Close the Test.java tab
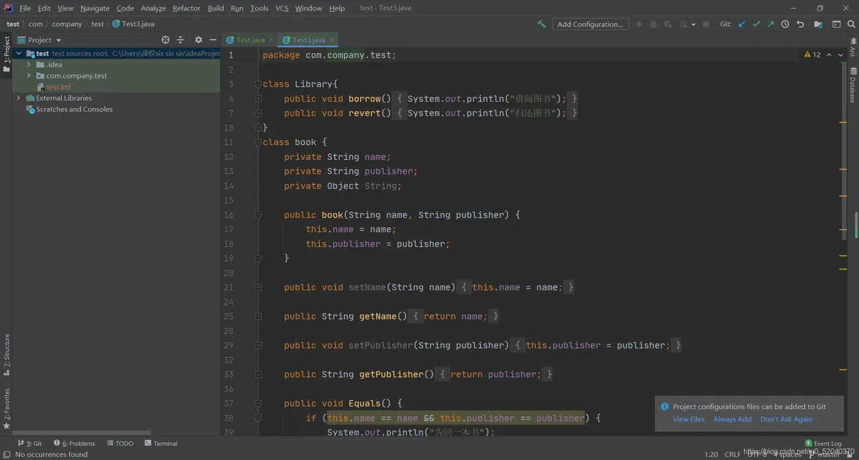The width and height of the screenshot is (859, 460). [x=271, y=40]
